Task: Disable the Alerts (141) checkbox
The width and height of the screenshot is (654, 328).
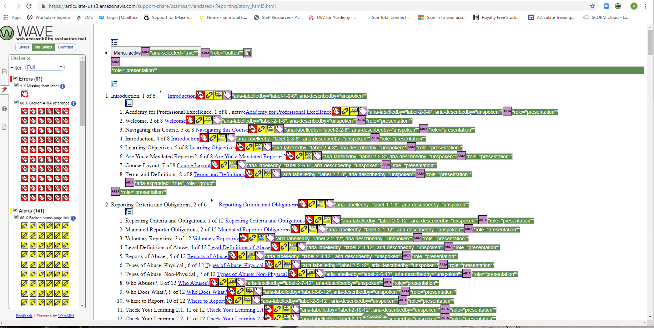Action: (x=15, y=210)
